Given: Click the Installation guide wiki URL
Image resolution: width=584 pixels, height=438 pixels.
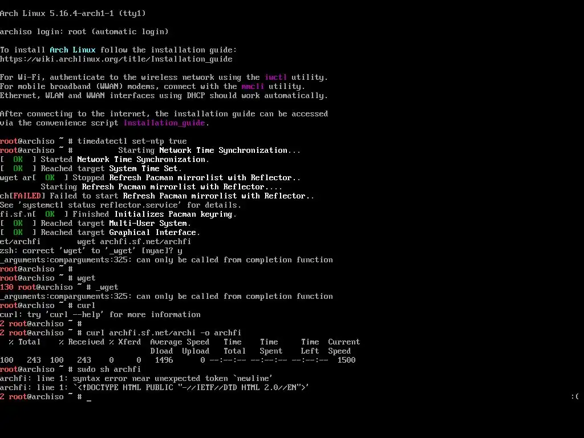Looking at the screenshot, I should pyautogui.click(x=116, y=59).
